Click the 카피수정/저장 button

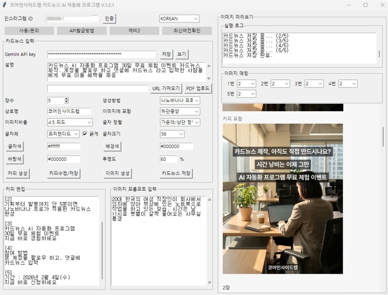[x=64, y=173]
